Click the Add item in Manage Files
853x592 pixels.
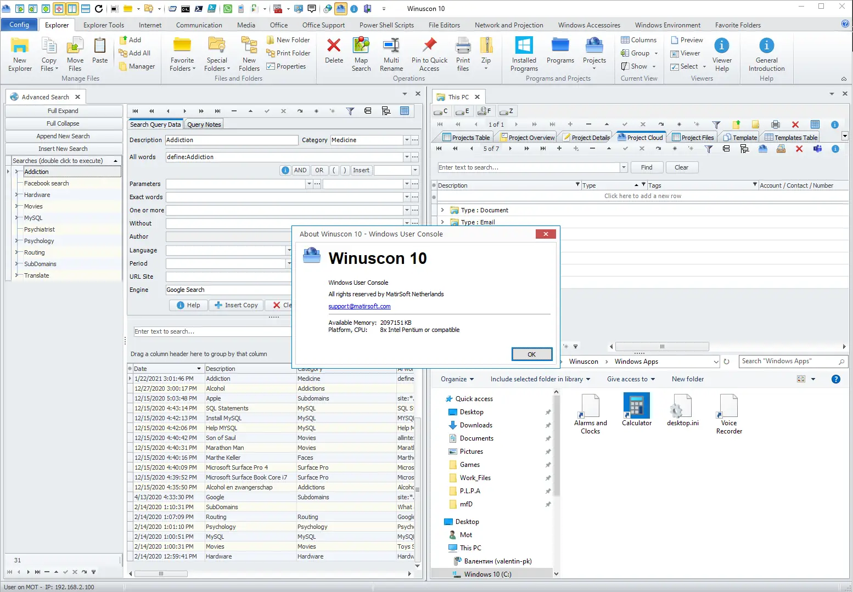(x=130, y=40)
